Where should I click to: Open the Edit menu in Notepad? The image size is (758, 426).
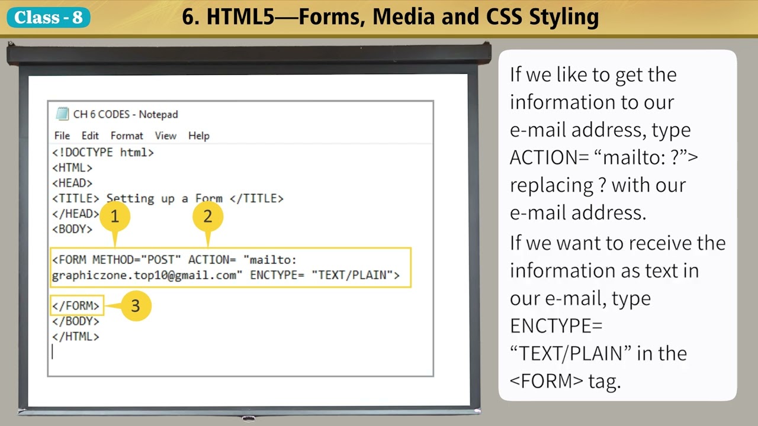pyautogui.click(x=90, y=135)
